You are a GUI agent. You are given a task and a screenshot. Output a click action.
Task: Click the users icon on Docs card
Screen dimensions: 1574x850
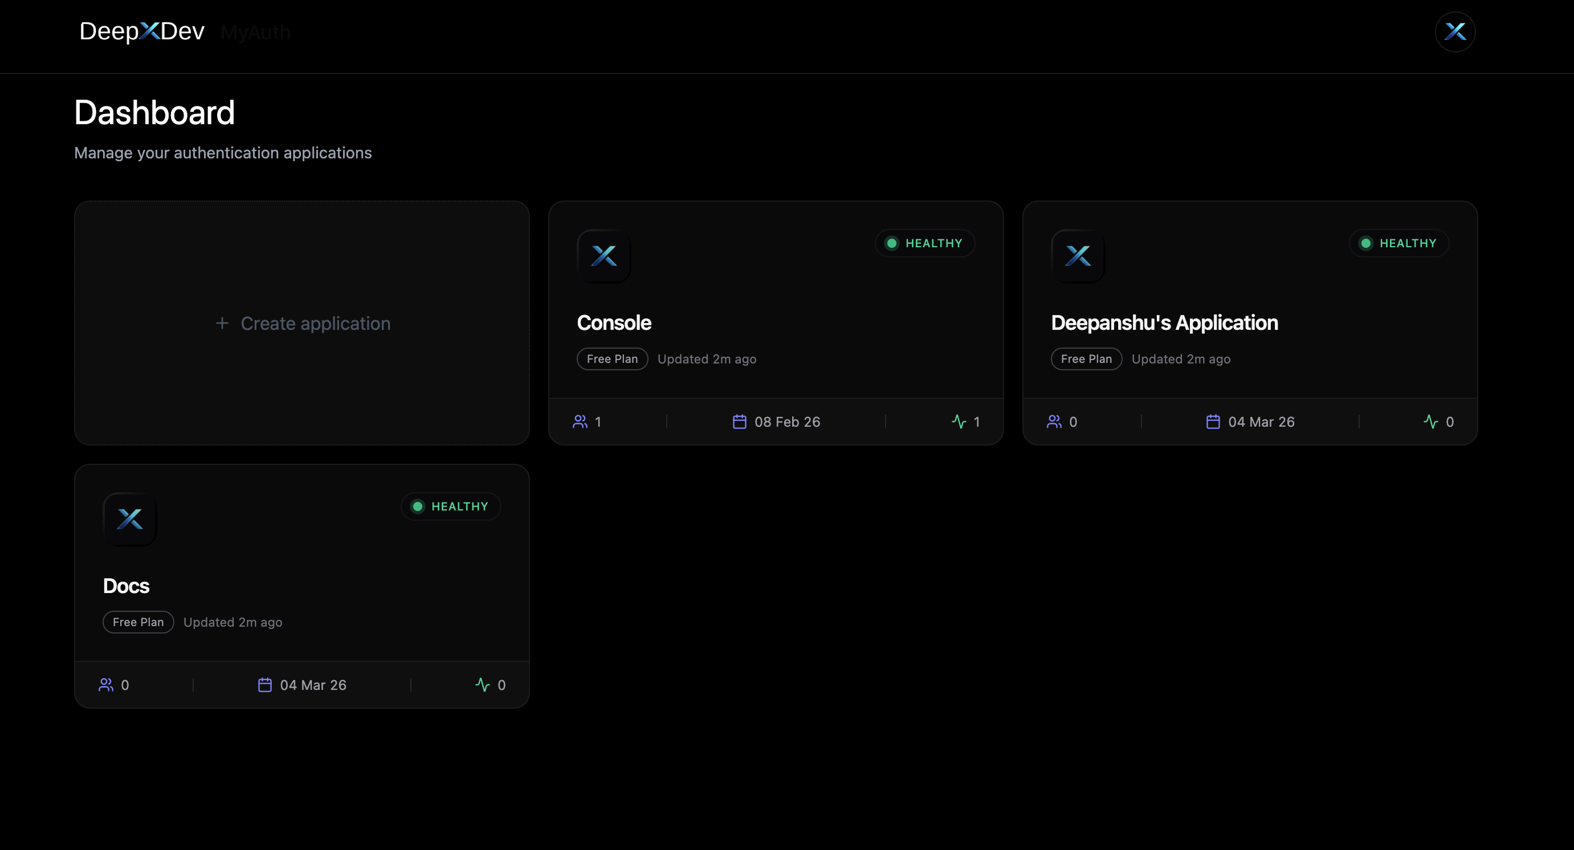pos(105,685)
